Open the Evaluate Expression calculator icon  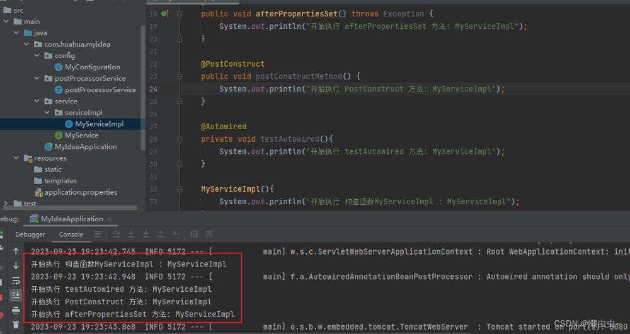pos(194,234)
